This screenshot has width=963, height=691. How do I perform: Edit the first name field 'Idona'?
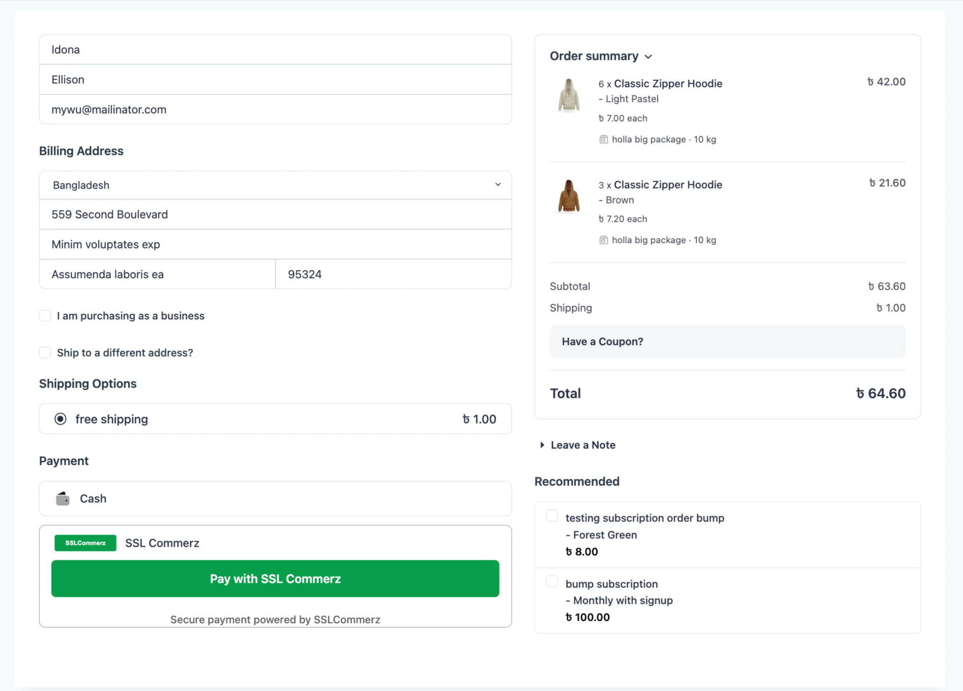[x=275, y=50]
